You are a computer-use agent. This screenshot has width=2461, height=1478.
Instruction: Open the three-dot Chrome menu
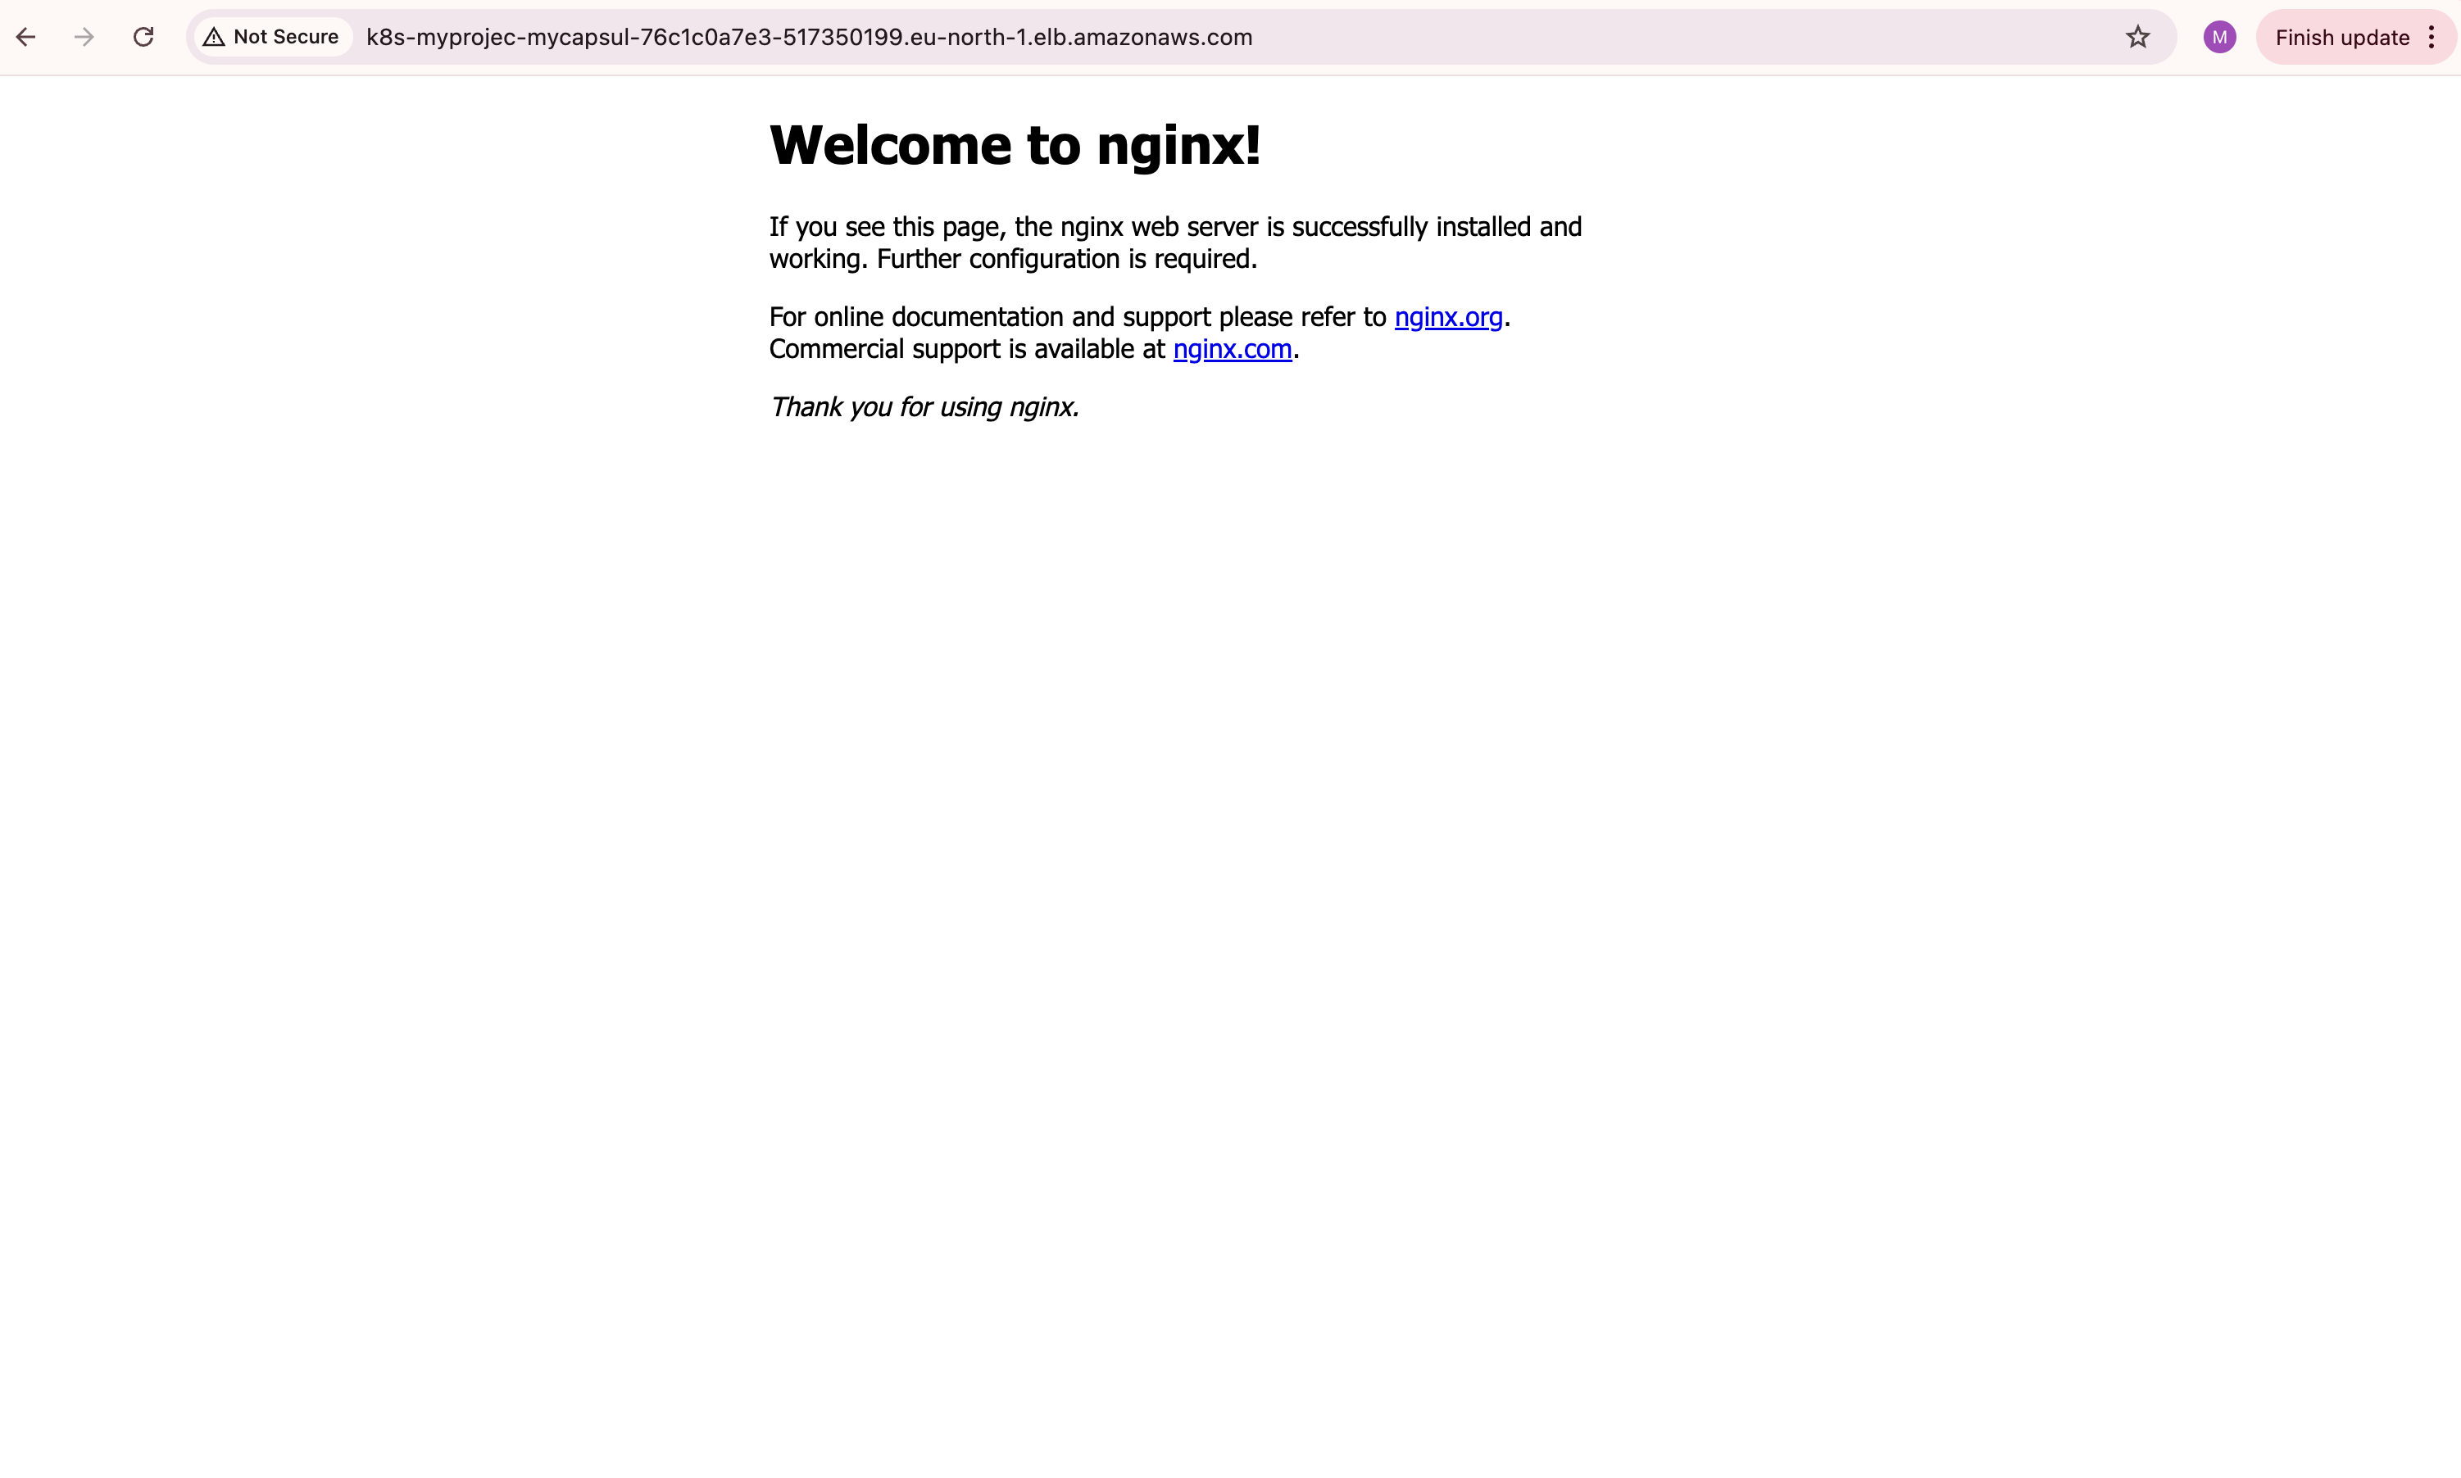(x=2431, y=37)
